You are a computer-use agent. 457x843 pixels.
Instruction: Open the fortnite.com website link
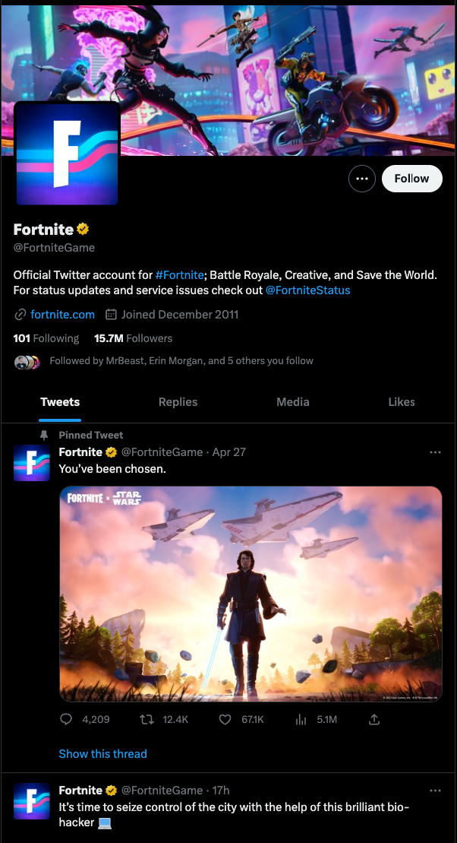click(x=62, y=314)
